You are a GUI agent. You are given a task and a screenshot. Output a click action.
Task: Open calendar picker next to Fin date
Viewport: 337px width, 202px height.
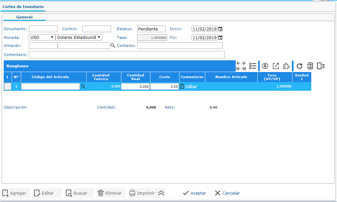click(x=220, y=38)
